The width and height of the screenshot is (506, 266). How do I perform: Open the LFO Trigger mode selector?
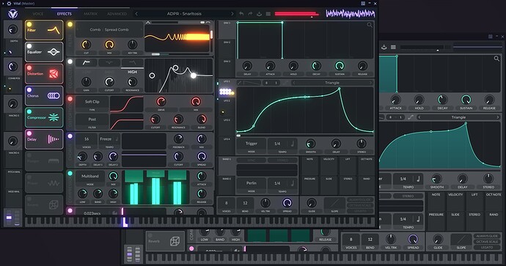coord(251,144)
